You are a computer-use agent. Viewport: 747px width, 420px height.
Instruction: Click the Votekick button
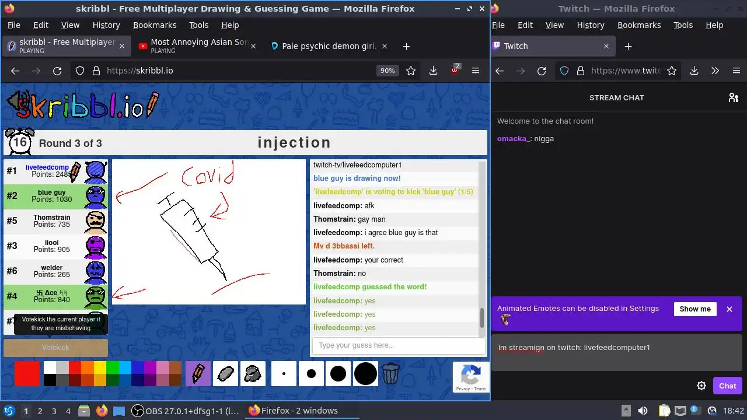[x=55, y=348]
